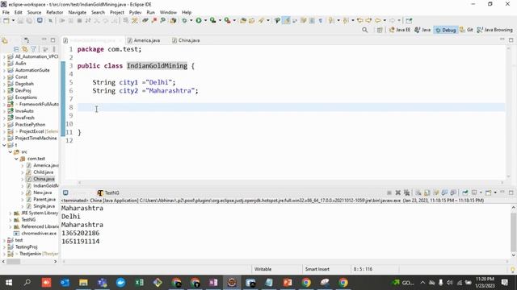Open the Open Console dropdown
Image resolution: width=517 pixels, height=290 pixels.
[495, 193]
